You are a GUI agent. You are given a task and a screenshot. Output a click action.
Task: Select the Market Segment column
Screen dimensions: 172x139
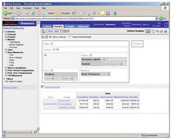pyautogui.click(x=16, y=45)
